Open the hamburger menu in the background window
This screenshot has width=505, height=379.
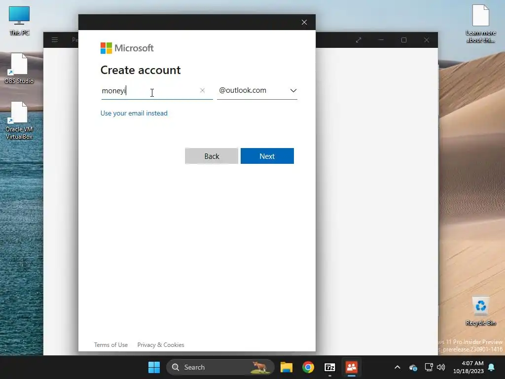click(55, 40)
